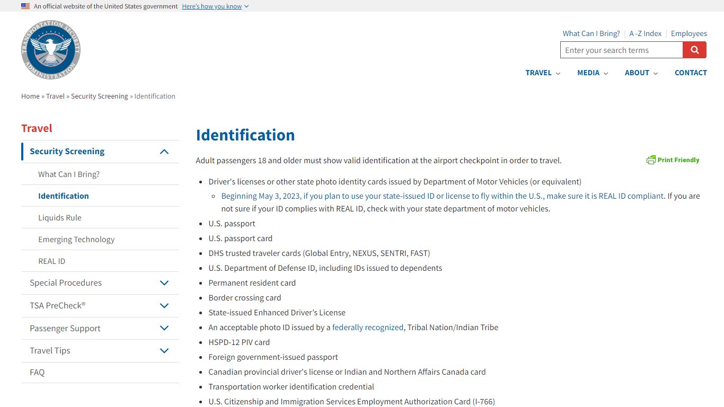
Task: Click the 'Border crossing card' list item
Action: [x=245, y=298]
